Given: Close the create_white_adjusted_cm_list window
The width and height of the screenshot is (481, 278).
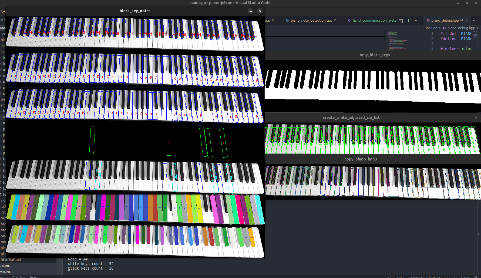Looking at the screenshot, I should tap(476, 118).
